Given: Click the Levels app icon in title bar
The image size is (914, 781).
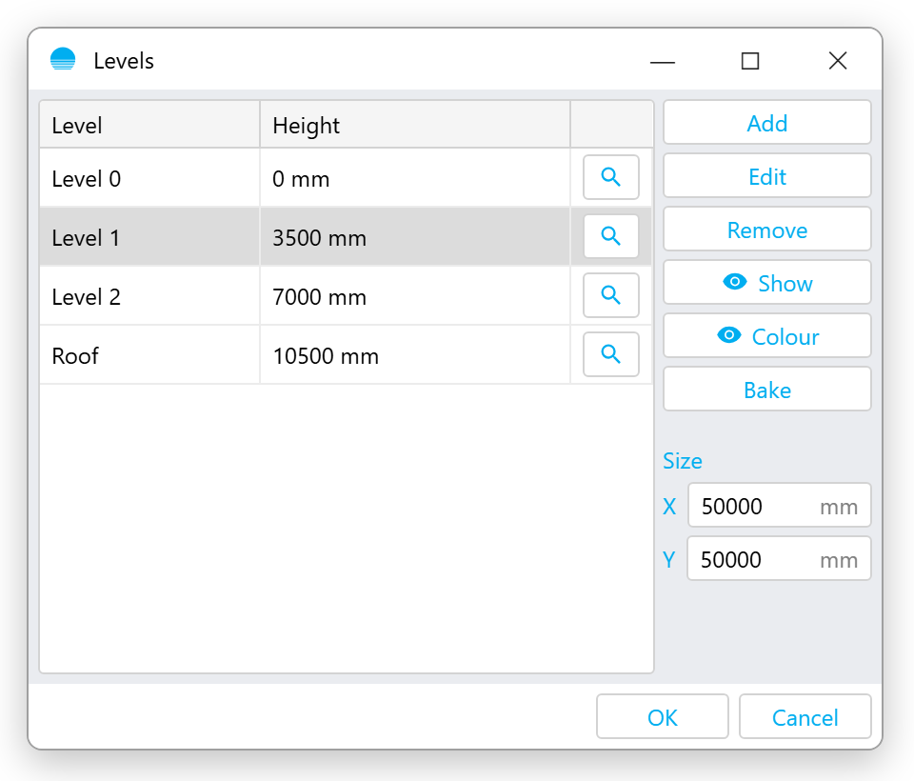Looking at the screenshot, I should pos(63,59).
